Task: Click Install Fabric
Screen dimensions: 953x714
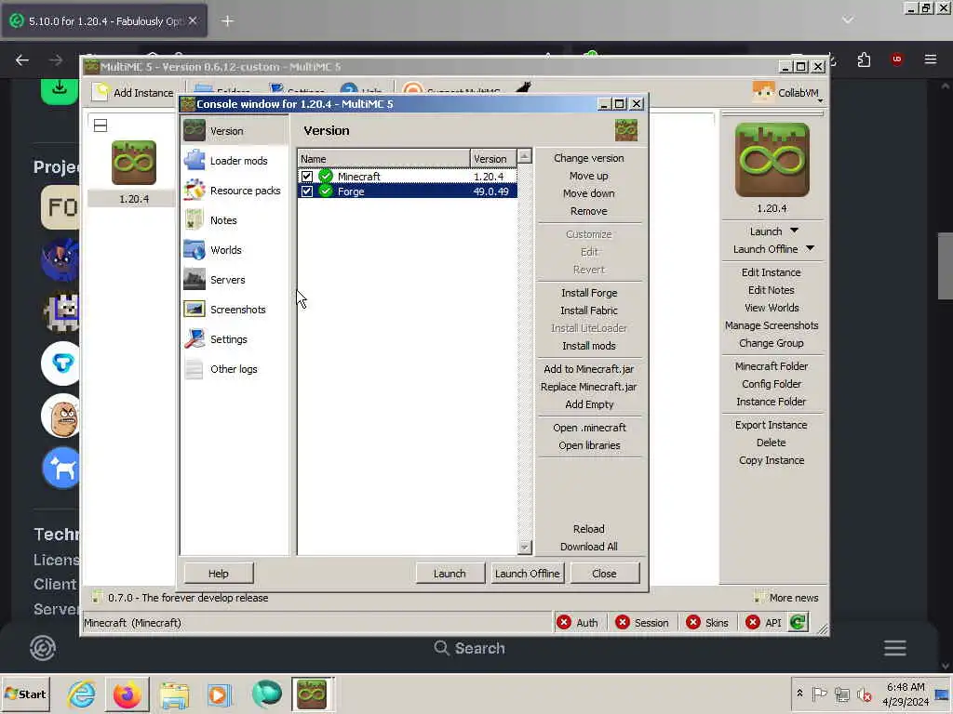Action: coord(588,311)
